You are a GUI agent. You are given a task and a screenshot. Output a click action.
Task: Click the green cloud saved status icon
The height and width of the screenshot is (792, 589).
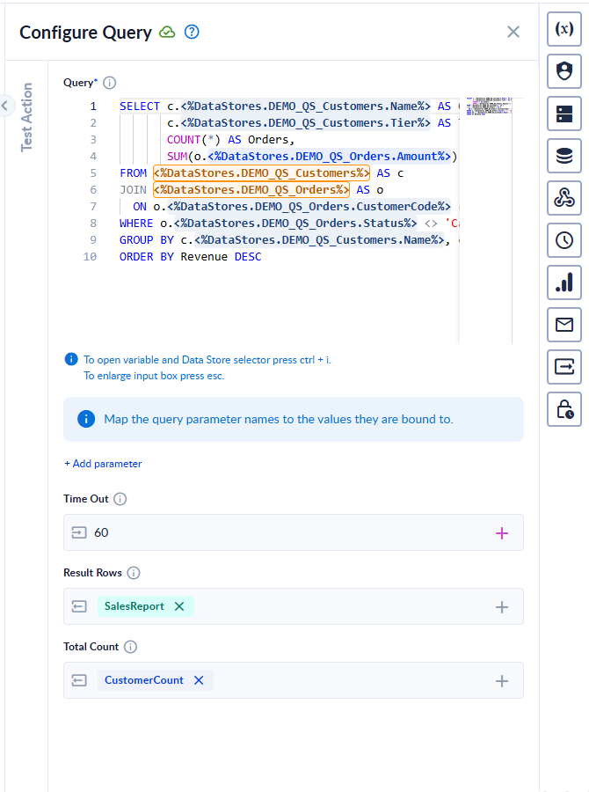pos(167,33)
